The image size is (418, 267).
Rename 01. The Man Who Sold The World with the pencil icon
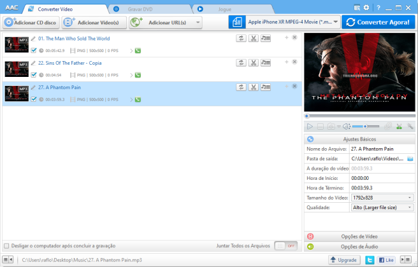click(33, 39)
